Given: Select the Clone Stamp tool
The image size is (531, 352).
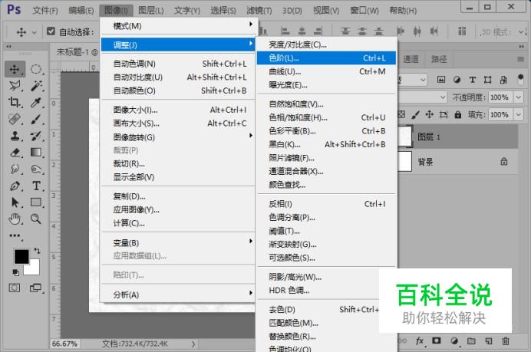Looking at the screenshot, I should click(x=15, y=136).
